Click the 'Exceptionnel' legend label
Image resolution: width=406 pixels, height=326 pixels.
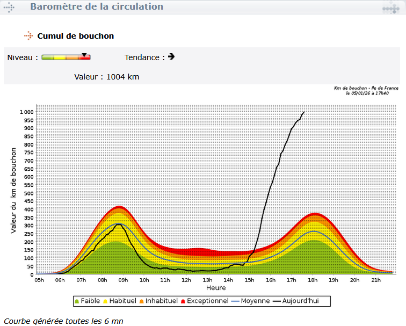pos(208,301)
